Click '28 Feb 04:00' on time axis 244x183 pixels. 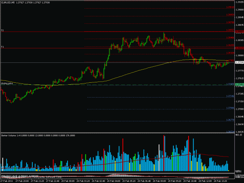coord(114,181)
